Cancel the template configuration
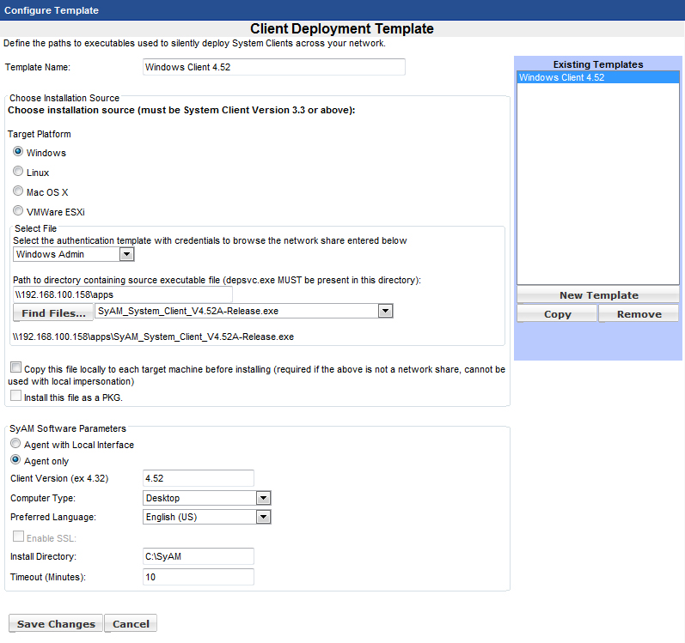This screenshot has width=685, height=643. click(131, 624)
